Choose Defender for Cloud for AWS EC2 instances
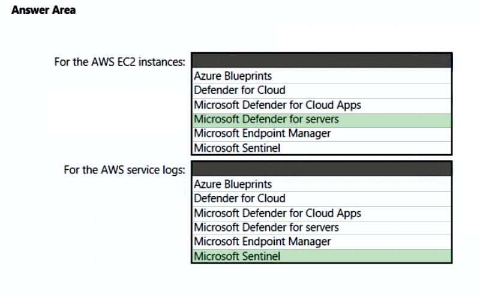 point(322,91)
